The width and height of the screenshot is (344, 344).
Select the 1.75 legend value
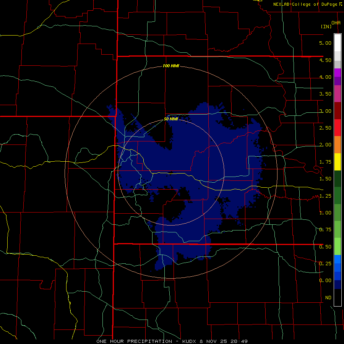(x=325, y=162)
